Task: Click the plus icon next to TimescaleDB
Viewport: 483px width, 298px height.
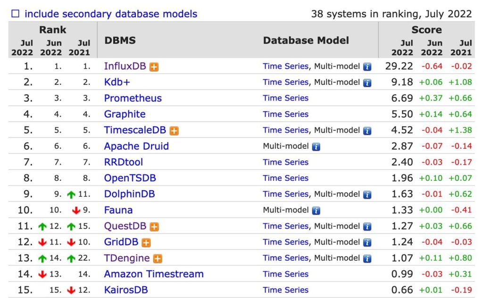Action: pyautogui.click(x=175, y=130)
